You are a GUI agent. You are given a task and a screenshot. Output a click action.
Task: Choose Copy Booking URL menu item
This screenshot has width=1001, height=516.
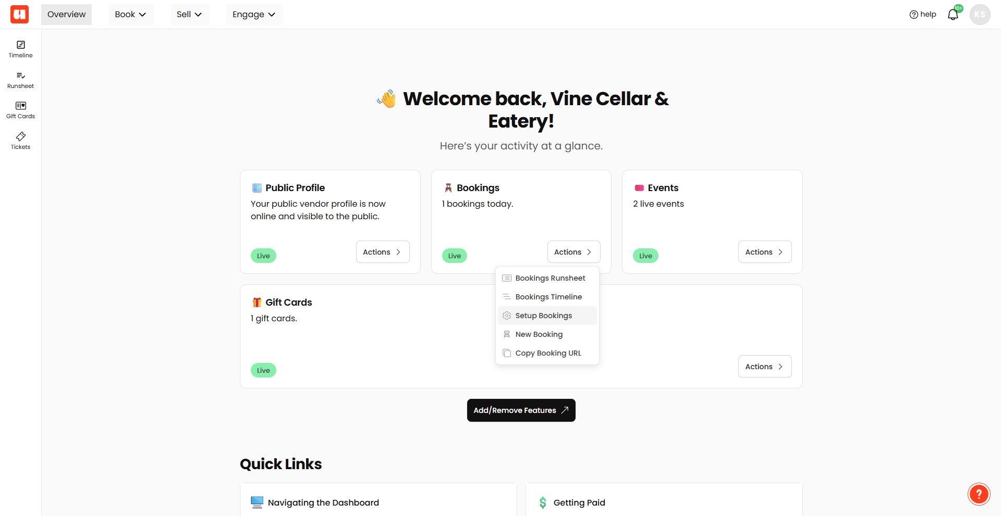coord(547,353)
